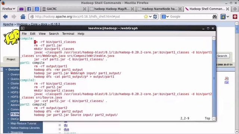The height and width of the screenshot is (134, 239).
Task: Open the pinned mail tab
Action: point(21,9)
